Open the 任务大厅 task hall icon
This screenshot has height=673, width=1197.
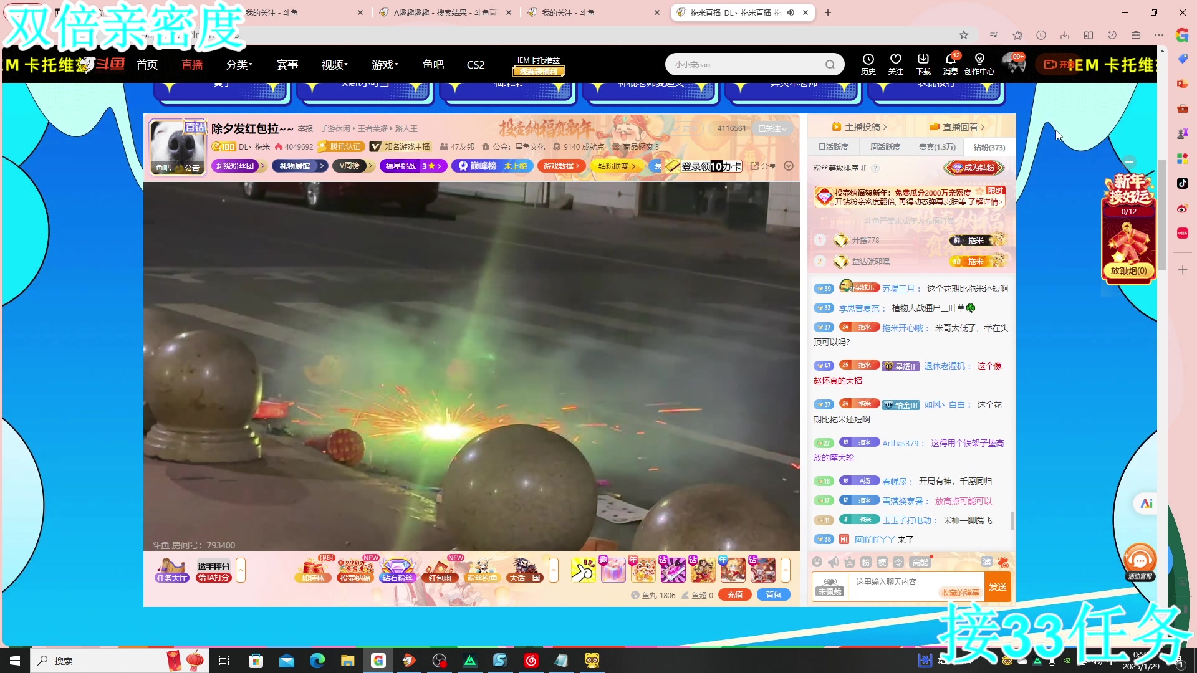pos(171,570)
